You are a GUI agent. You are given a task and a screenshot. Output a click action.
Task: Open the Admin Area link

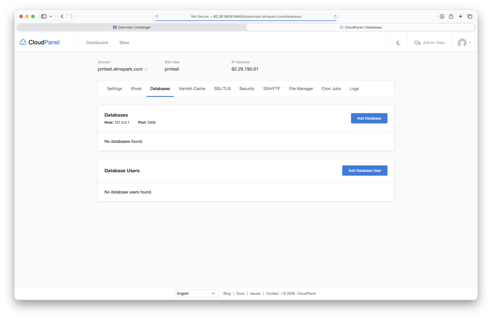(429, 43)
